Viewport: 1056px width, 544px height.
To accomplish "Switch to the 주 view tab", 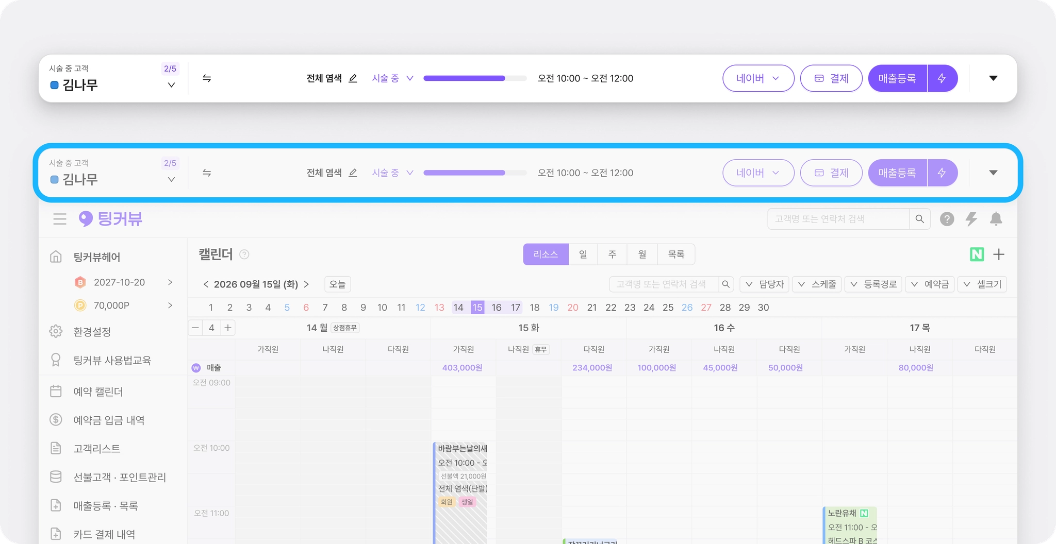I will point(612,254).
